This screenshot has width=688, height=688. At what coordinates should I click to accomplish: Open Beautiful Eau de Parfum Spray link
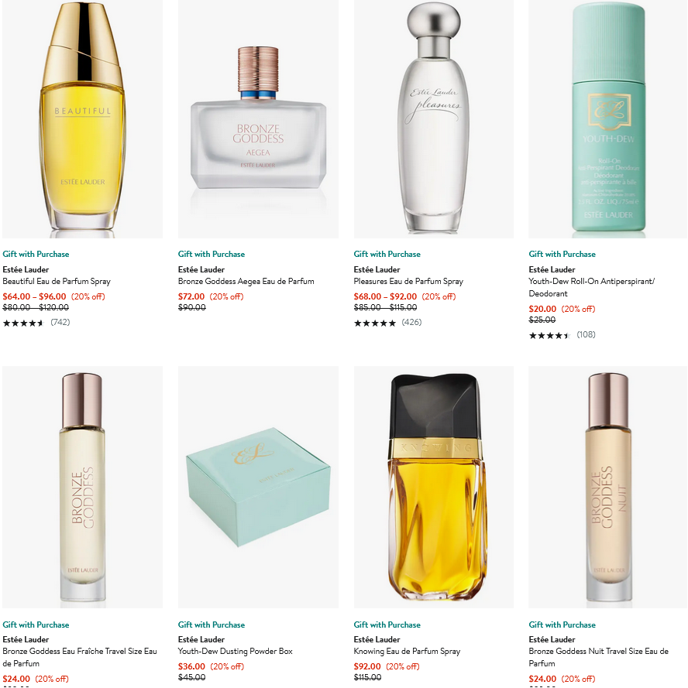pyautogui.click(x=57, y=281)
